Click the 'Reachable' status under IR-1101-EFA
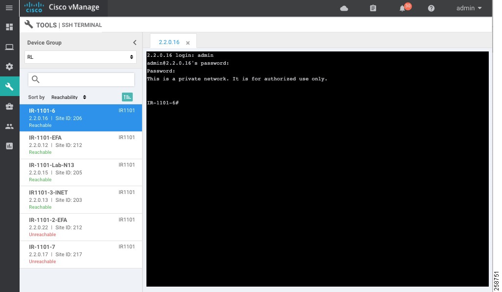The image size is (502, 292). click(x=40, y=152)
